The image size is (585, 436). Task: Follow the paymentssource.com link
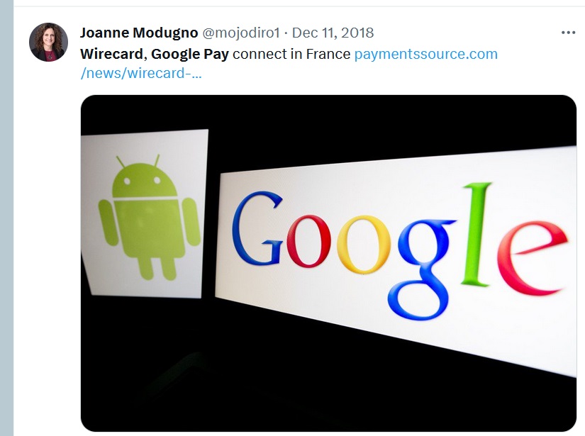click(425, 54)
